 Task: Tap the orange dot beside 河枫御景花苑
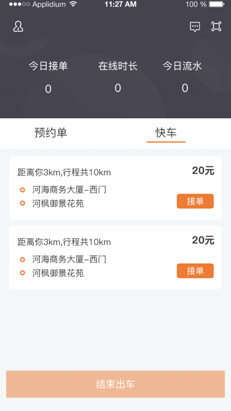pyautogui.click(x=23, y=204)
